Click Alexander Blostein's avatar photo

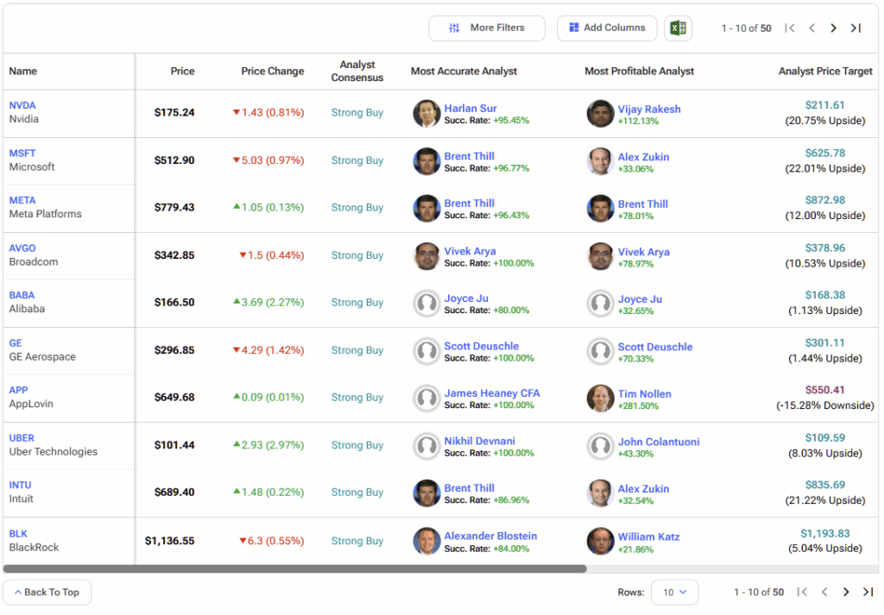coord(426,541)
